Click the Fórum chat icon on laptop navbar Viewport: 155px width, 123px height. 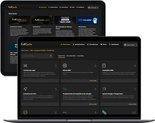(x=101, y=44)
